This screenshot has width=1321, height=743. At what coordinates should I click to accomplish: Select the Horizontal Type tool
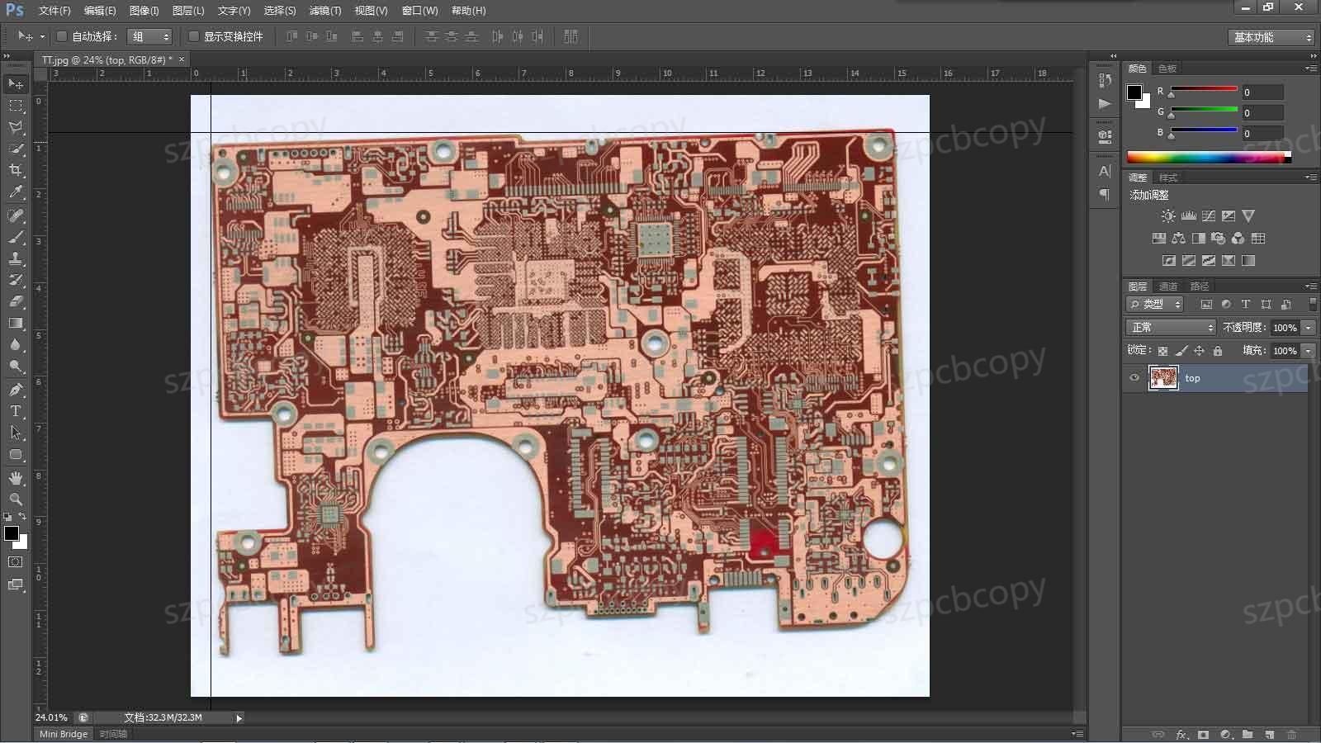pyautogui.click(x=16, y=410)
